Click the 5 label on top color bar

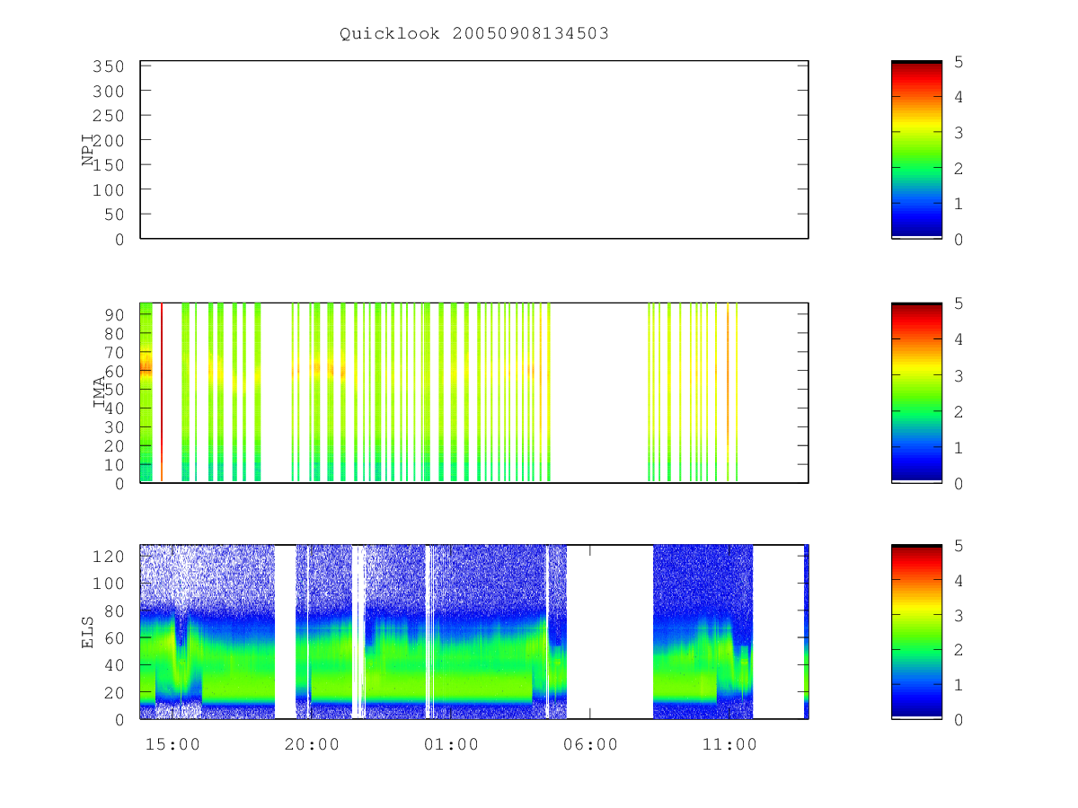959,62
